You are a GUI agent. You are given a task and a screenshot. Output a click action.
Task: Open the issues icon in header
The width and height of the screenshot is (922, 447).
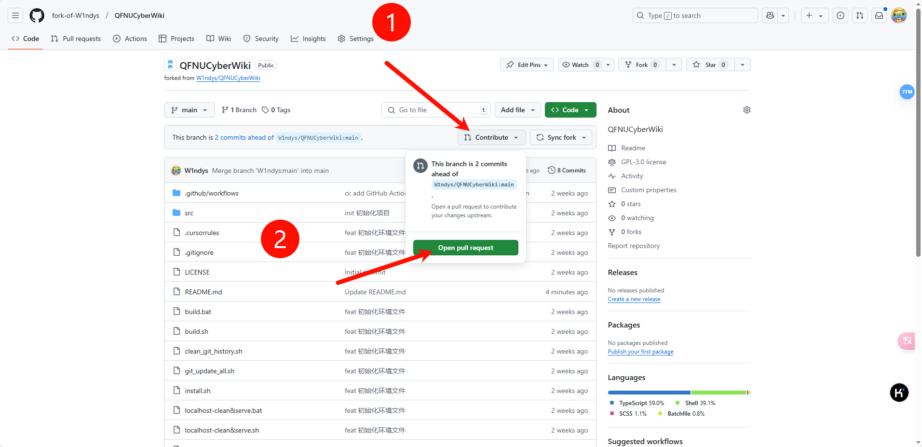[x=841, y=15]
